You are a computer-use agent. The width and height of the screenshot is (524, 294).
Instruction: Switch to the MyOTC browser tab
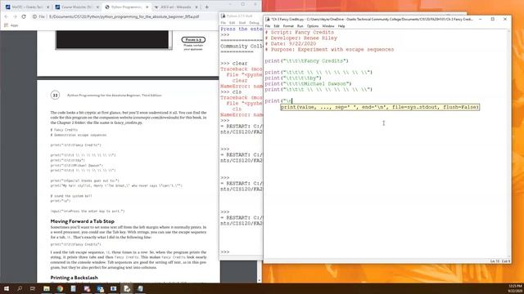coord(27,7)
